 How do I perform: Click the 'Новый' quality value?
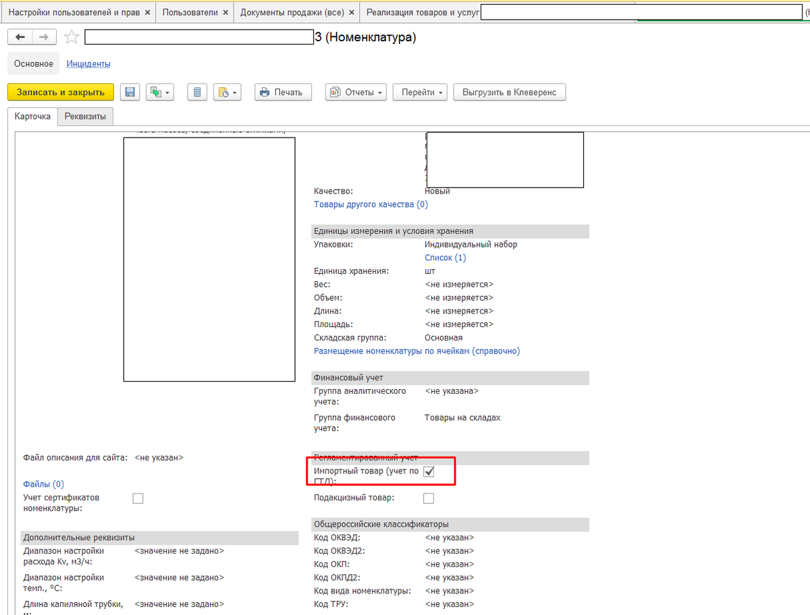coord(437,192)
